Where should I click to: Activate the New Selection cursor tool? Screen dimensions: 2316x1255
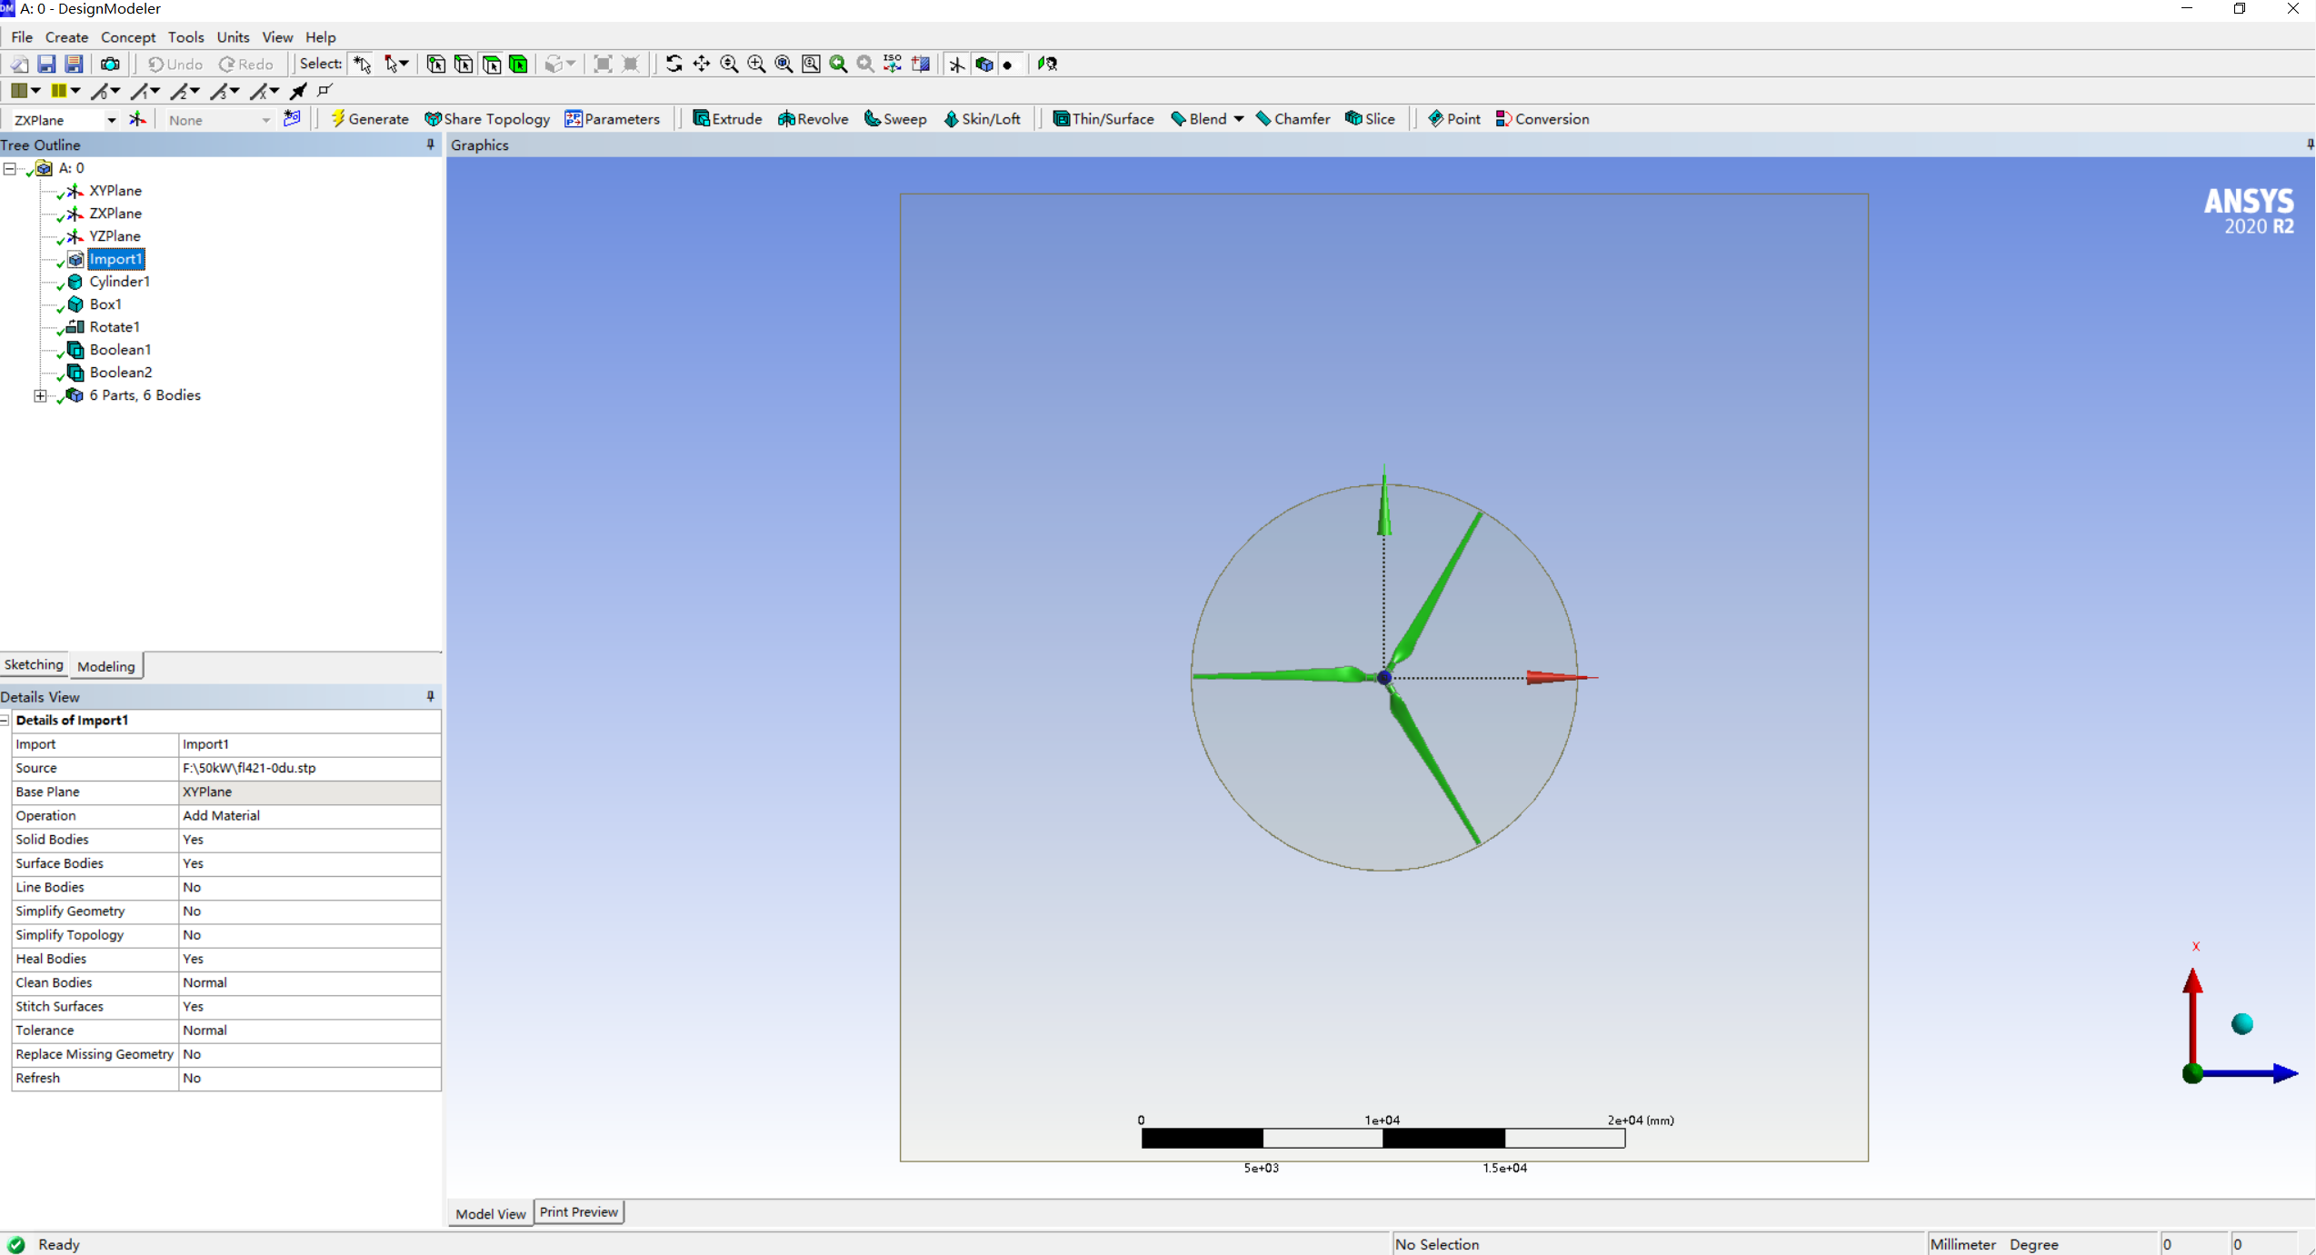click(x=363, y=64)
